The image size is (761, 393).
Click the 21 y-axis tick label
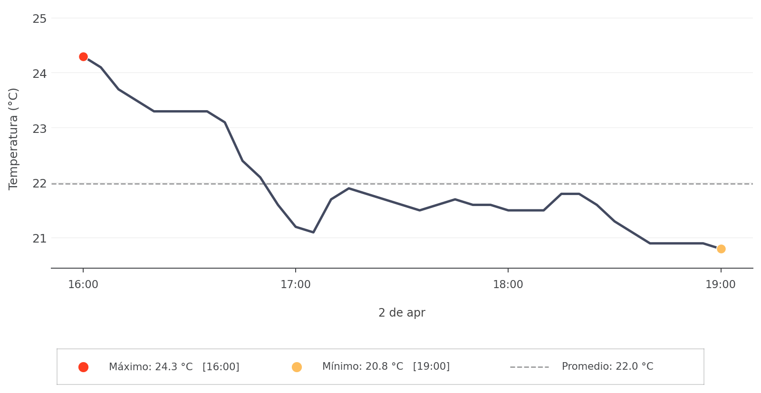(39, 238)
